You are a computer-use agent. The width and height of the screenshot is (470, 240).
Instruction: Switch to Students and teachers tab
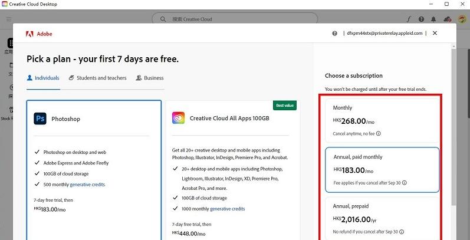point(97,78)
